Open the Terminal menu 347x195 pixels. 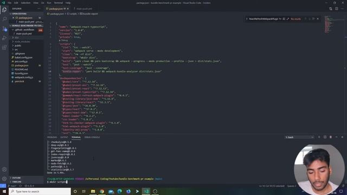(x=59, y=3)
